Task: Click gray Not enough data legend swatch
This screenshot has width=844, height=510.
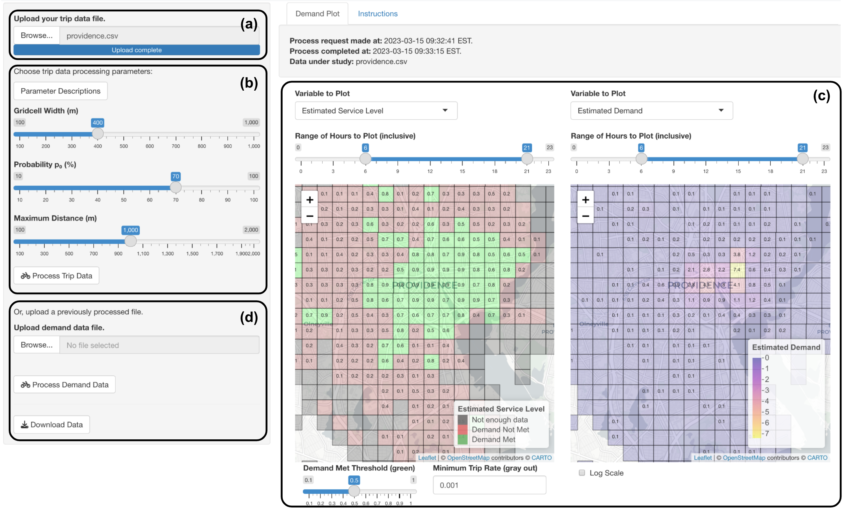Action: pyautogui.click(x=463, y=420)
